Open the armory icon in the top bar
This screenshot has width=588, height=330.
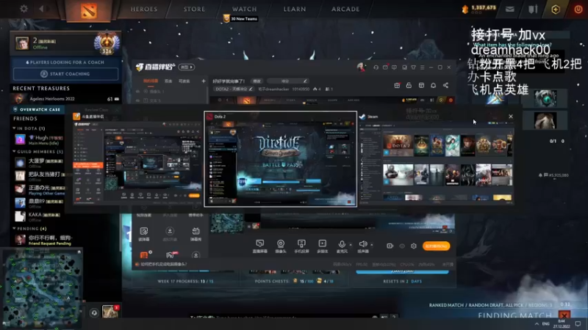tap(532, 9)
